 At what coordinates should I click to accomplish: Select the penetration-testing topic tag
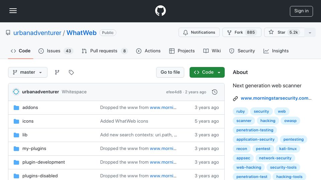255,130
